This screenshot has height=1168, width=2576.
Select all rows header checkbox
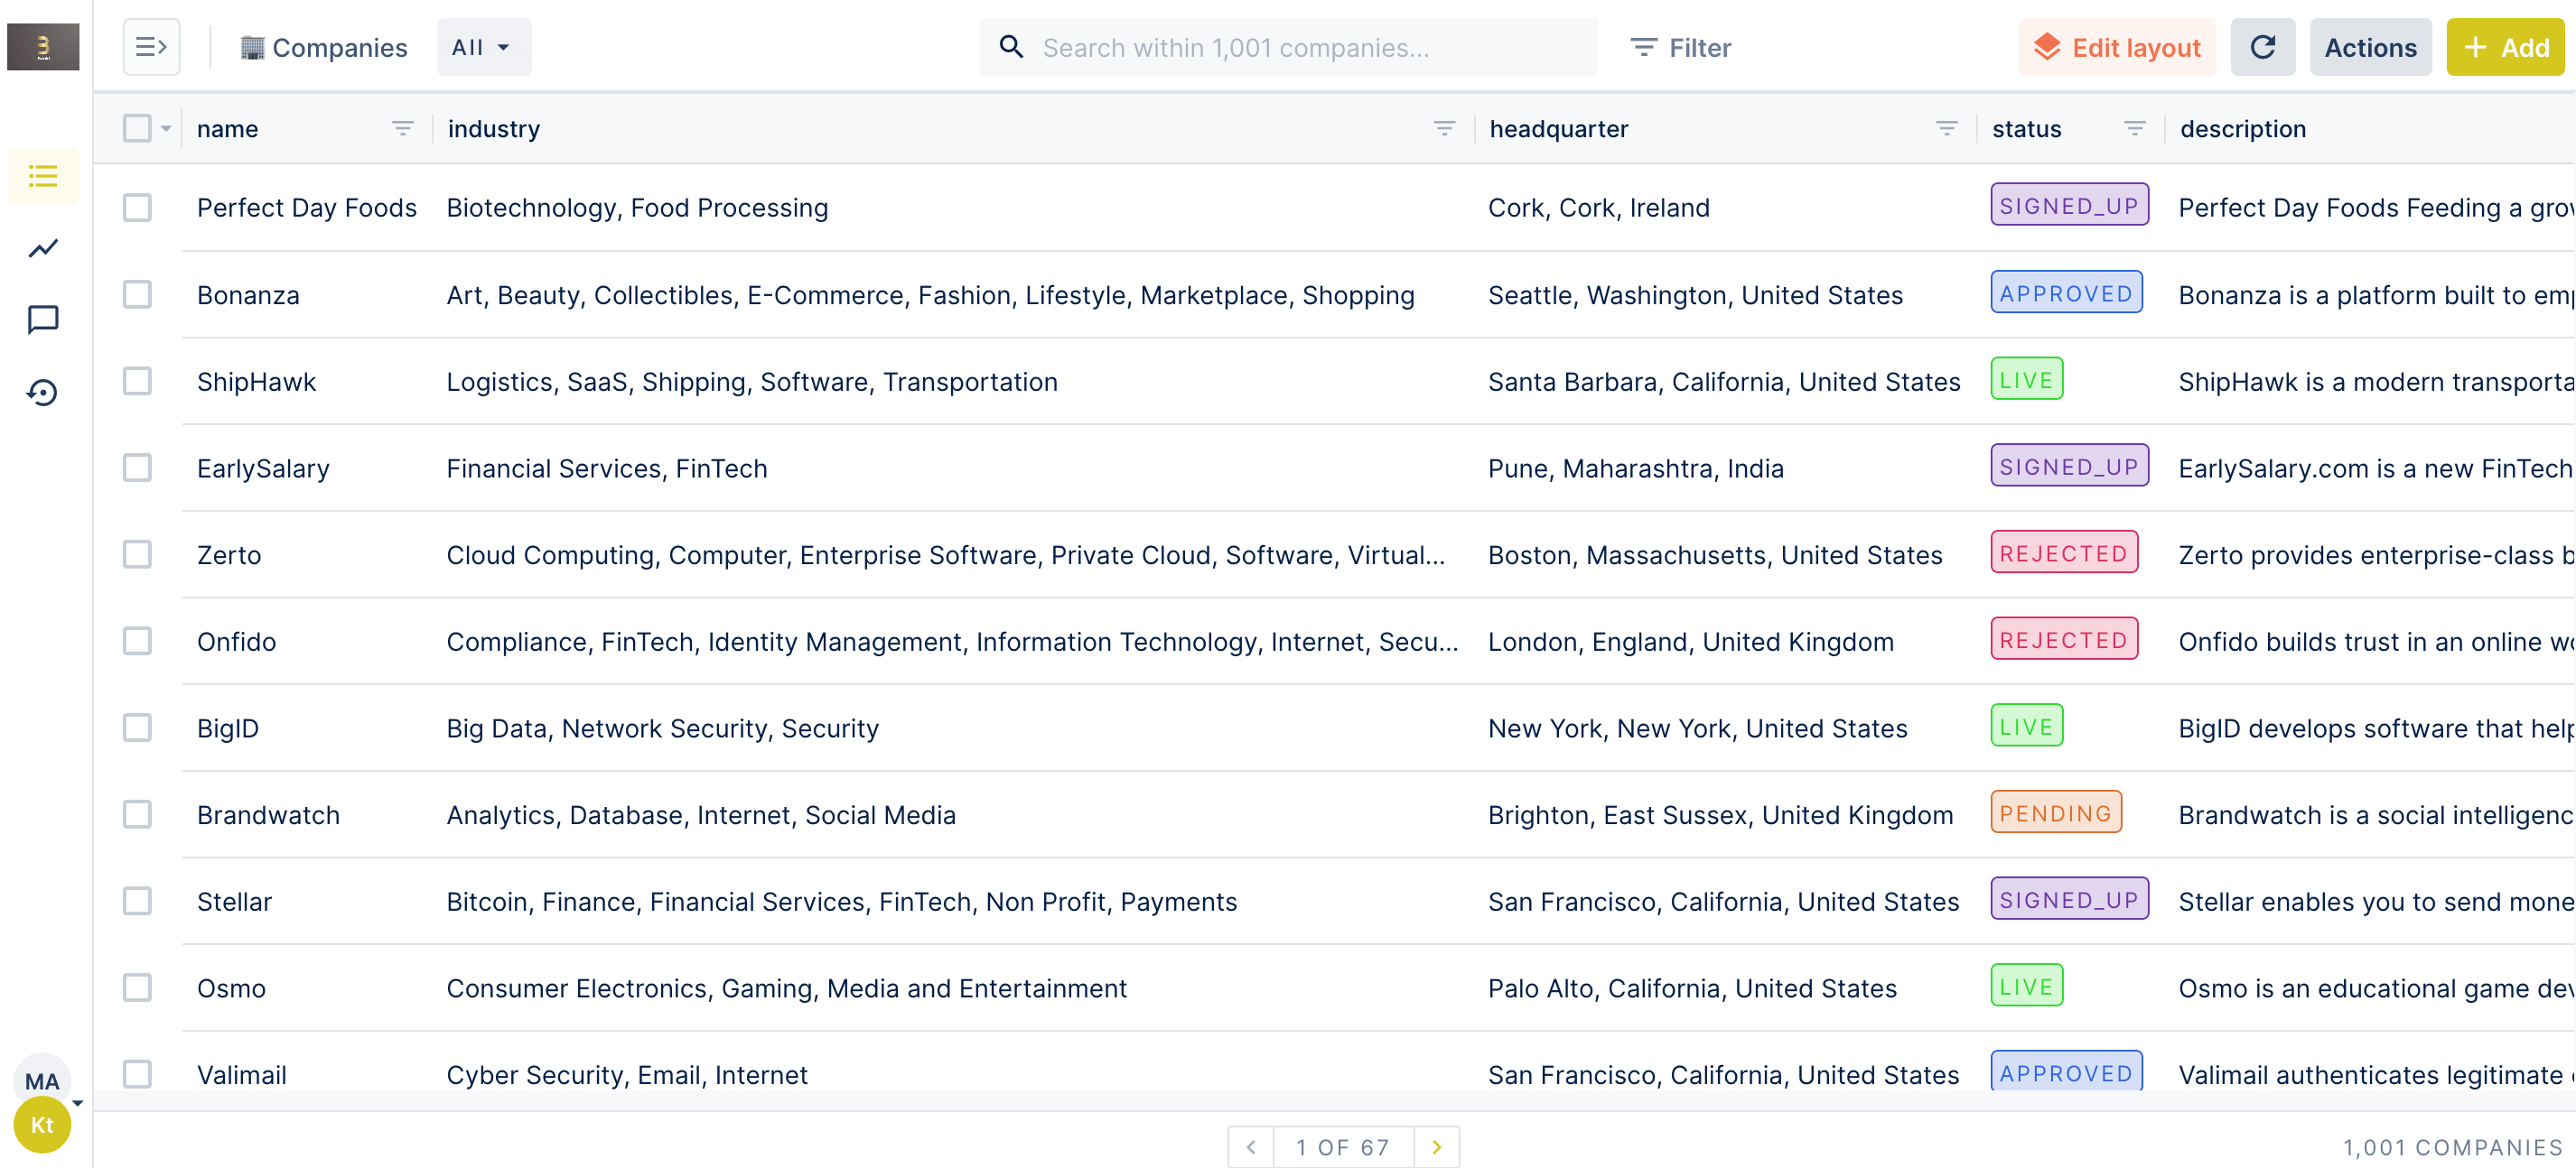(x=137, y=128)
